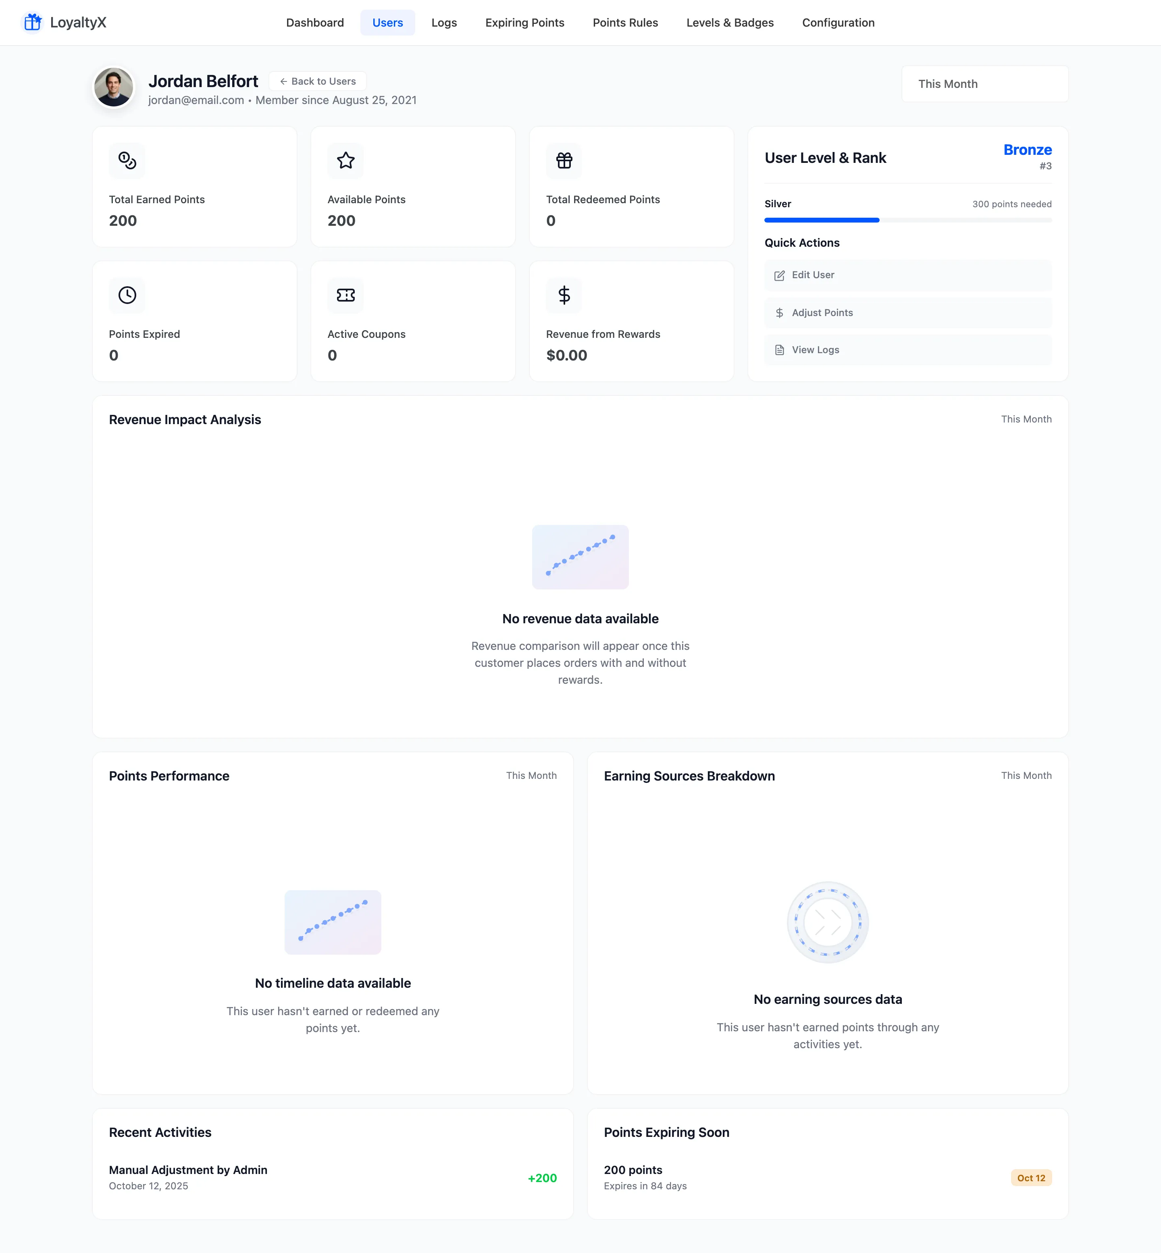Click the Bronze level label
1161x1253 pixels.
[x=1027, y=150]
